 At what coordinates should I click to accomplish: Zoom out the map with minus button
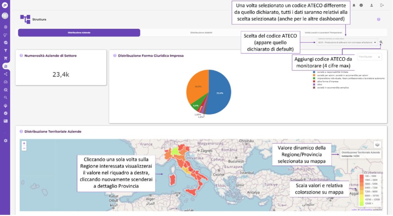[x=24, y=148]
